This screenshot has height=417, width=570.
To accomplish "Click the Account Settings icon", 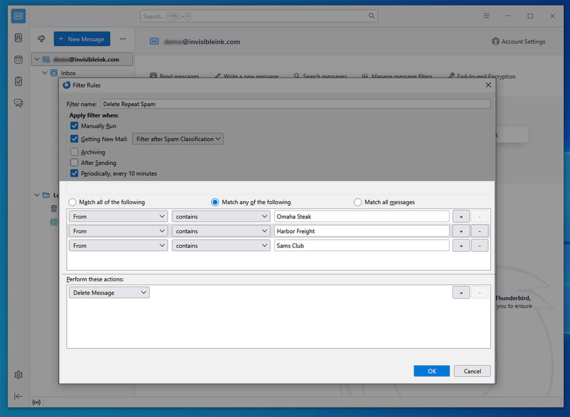I will pos(496,41).
